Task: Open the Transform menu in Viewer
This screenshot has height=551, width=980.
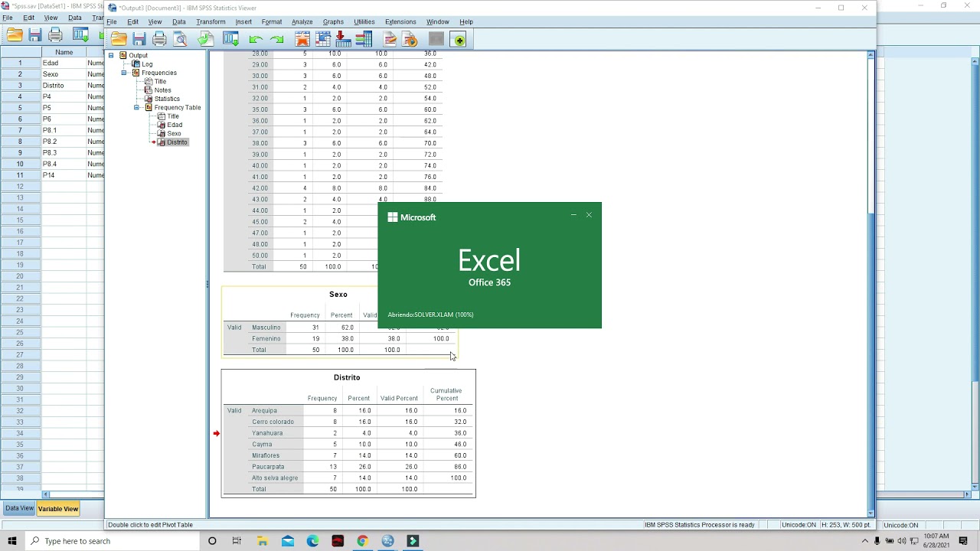Action: 211,21
